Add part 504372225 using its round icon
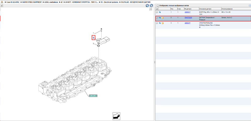 (x=157, y=18)
